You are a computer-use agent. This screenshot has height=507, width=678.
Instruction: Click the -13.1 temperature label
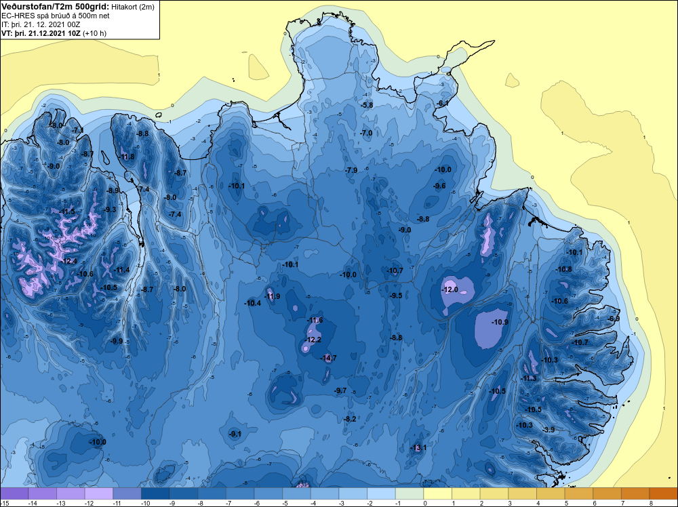point(418,447)
